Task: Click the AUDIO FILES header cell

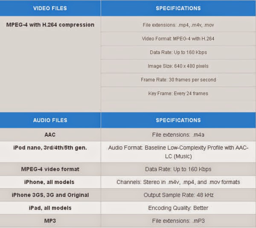Action: [x=50, y=120]
